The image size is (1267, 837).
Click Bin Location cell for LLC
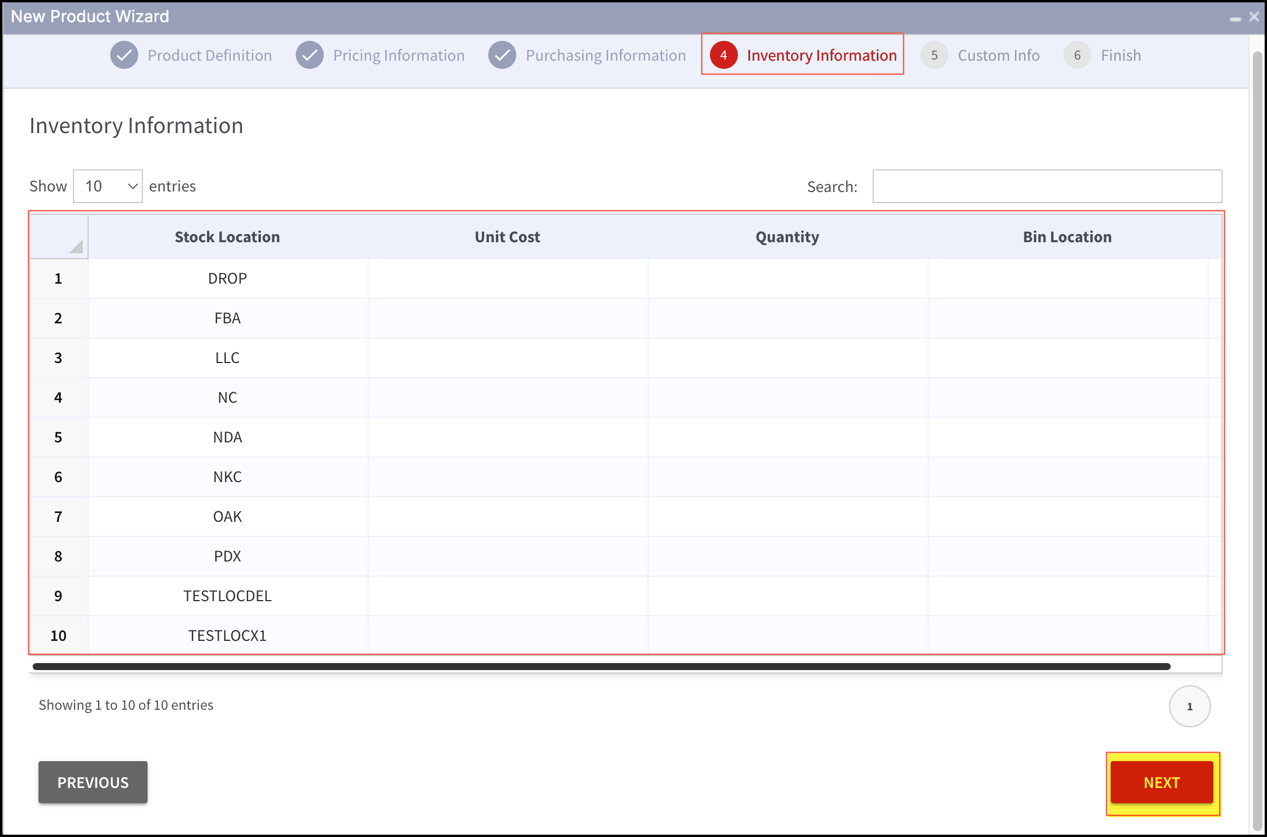(1067, 358)
